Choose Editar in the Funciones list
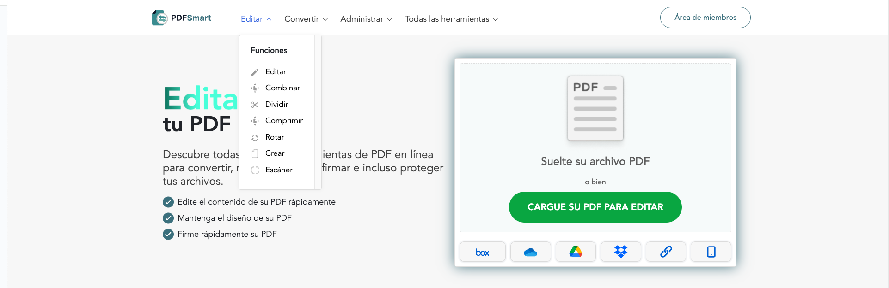Screen dimensions: 889x288 [276, 71]
